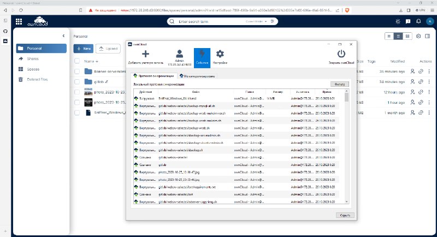The height and width of the screenshot is (237, 437).
Task: Select the События tab in ownCloud client
Action: point(202,58)
